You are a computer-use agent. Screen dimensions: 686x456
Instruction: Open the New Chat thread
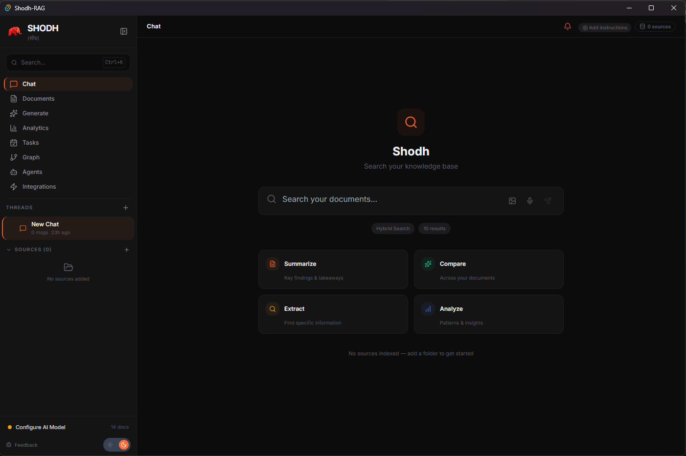68,228
